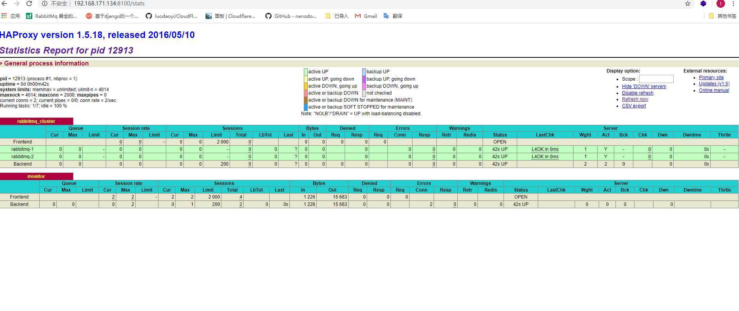Click the HAProxy version 1.5.18 heading
Viewport: 739px width, 311px height.
coord(97,35)
